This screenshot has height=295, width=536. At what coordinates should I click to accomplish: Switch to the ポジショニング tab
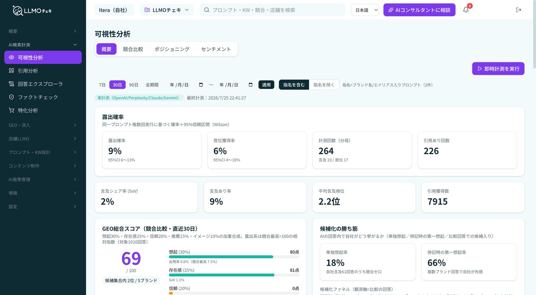point(172,49)
